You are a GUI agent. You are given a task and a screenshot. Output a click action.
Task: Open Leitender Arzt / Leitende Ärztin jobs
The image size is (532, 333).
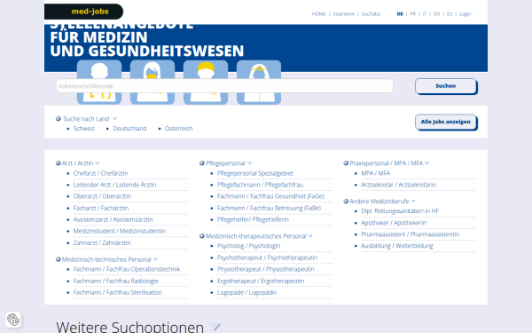click(114, 185)
